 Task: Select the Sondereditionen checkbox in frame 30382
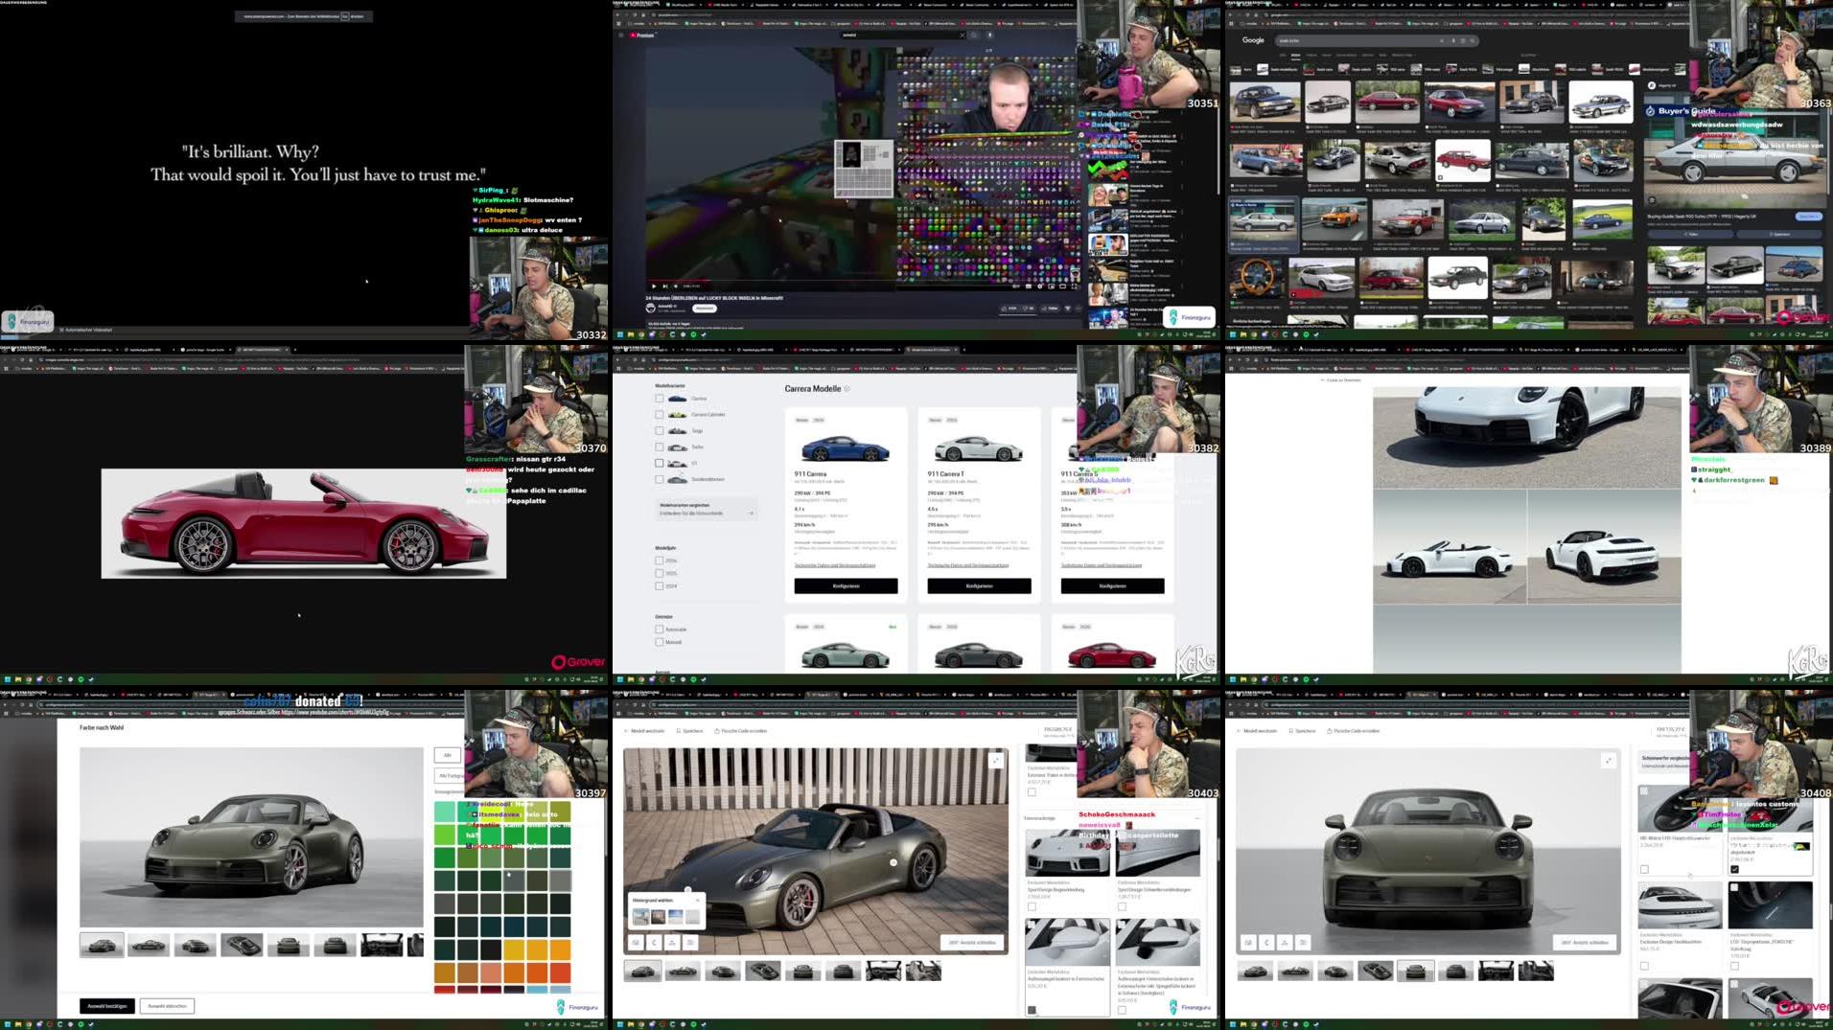click(659, 479)
